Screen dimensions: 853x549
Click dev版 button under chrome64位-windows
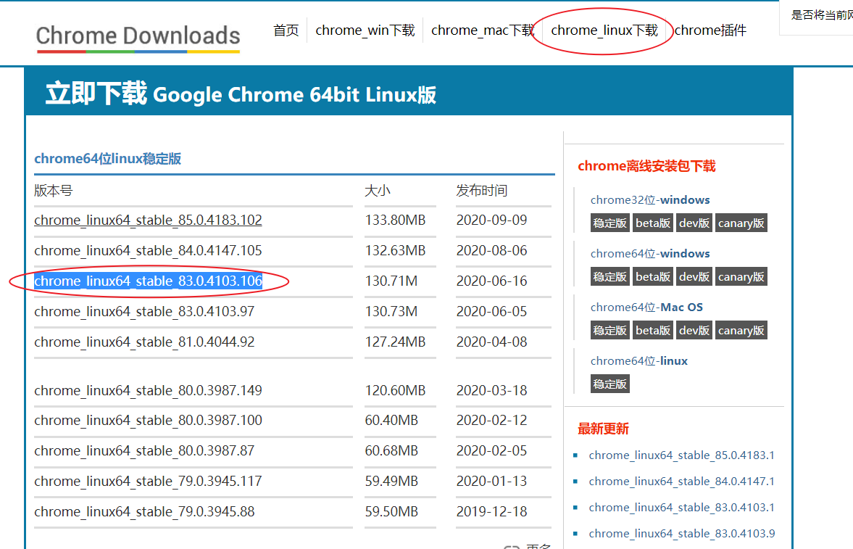(x=694, y=277)
